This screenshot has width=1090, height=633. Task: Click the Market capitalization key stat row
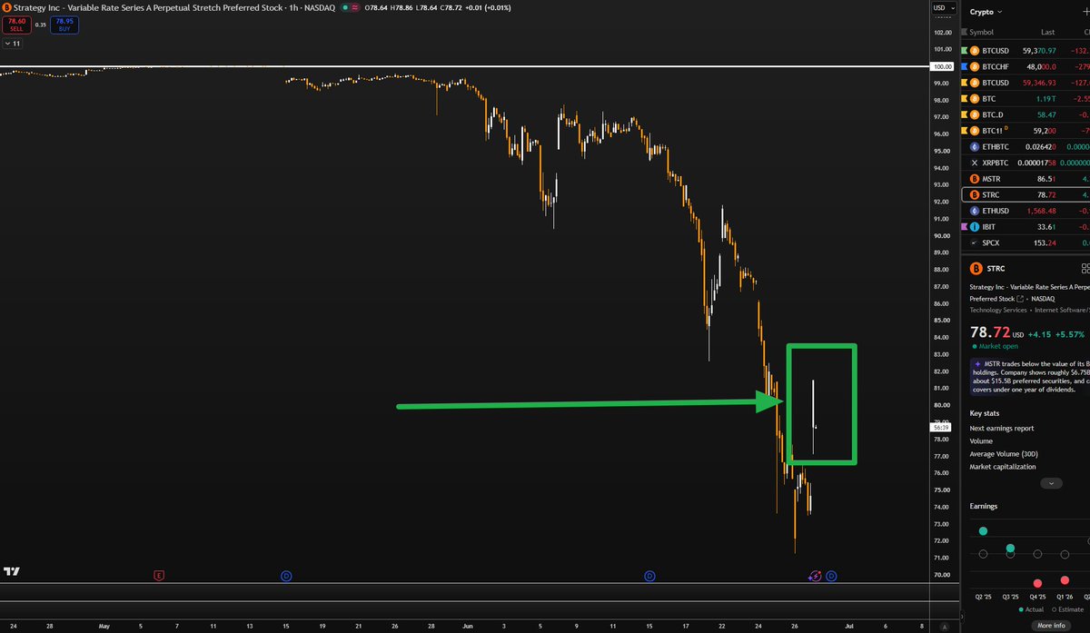click(x=1029, y=467)
